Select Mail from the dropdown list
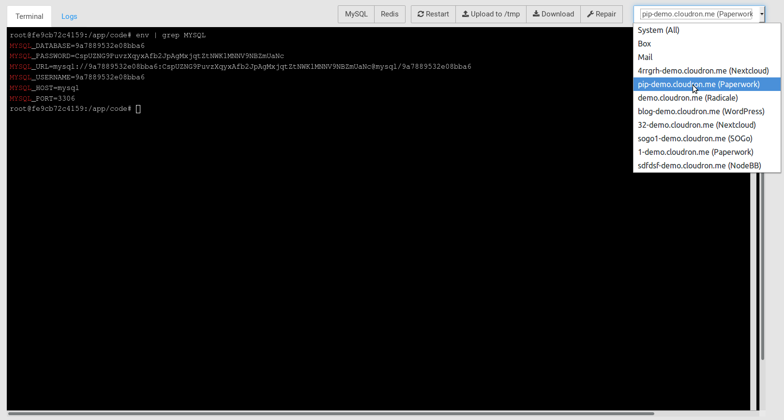The width and height of the screenshot is (784, 420). tap(645, 57)
